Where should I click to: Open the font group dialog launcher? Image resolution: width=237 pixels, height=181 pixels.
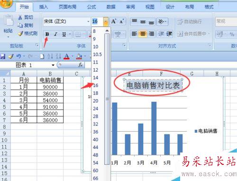coord(124,45)
